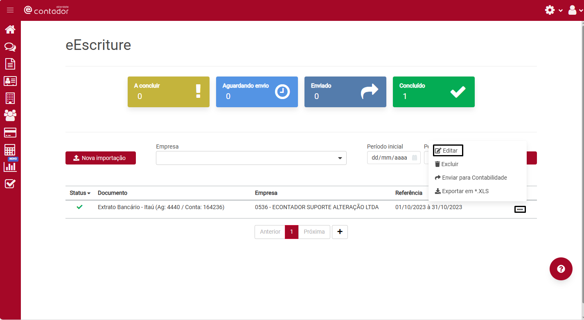Open the users group sidebar icon
Image resolution: width=584 pixels, height=320 pixels.
coord(10,115)
